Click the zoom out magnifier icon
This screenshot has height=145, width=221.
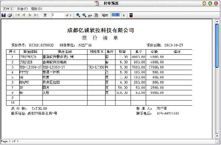84,15
